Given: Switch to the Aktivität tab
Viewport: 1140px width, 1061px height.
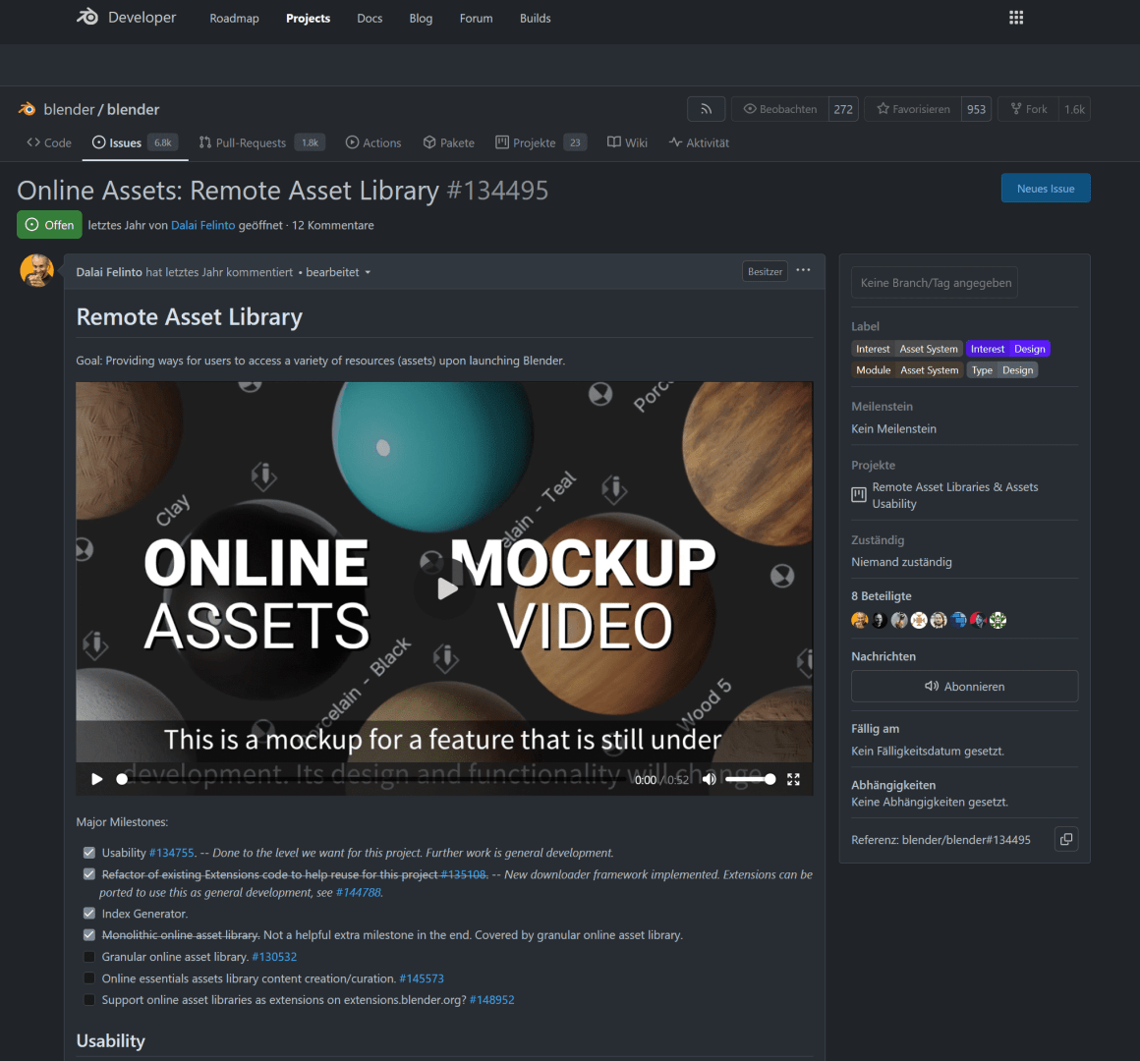Looking at the screenshot, I should tap(699, 142).
